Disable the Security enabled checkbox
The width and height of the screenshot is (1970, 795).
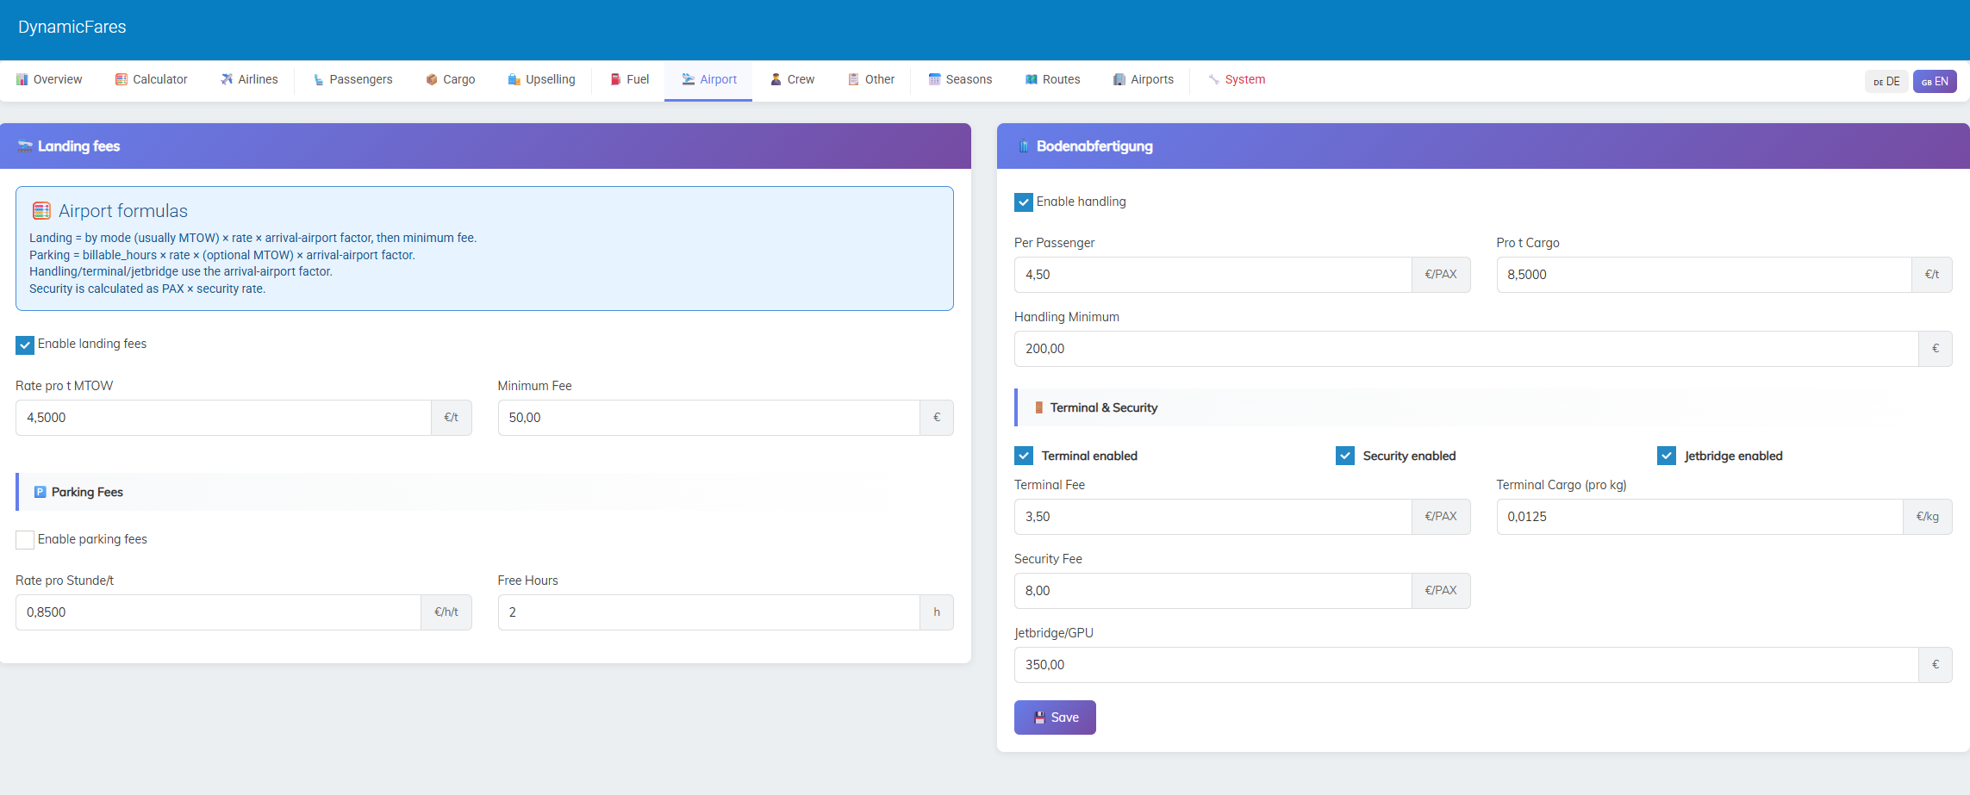point(1345,456)
